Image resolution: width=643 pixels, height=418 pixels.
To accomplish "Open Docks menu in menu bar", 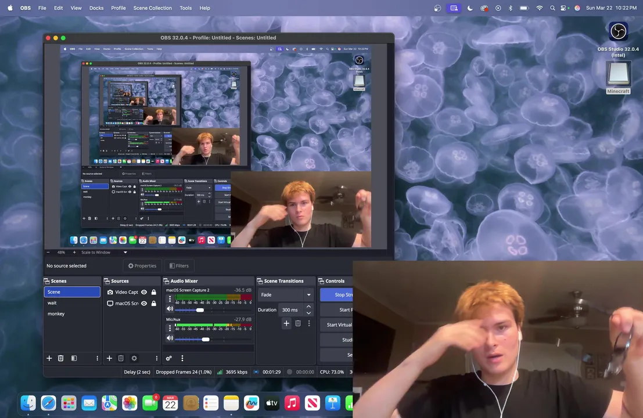I will pyautogui.click(x=96, y=8).
